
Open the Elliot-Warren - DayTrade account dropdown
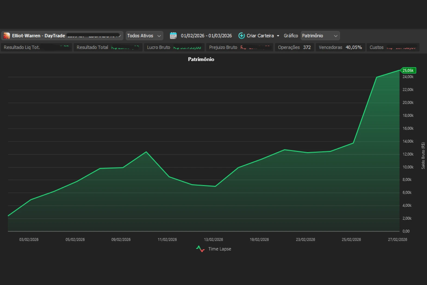pos(62,36)
